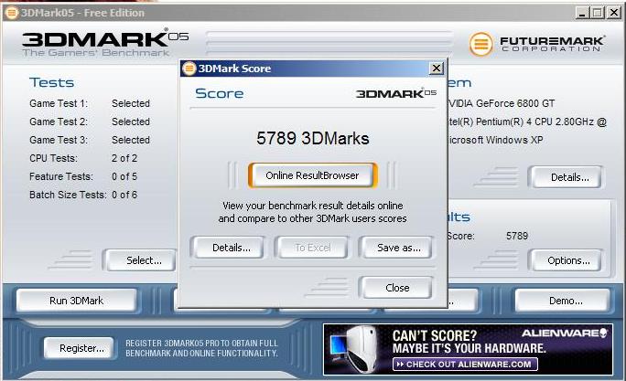Open the Online ResultBrowser
The height and width of the screenshot is (381, 626).
[x=312, y=175]
